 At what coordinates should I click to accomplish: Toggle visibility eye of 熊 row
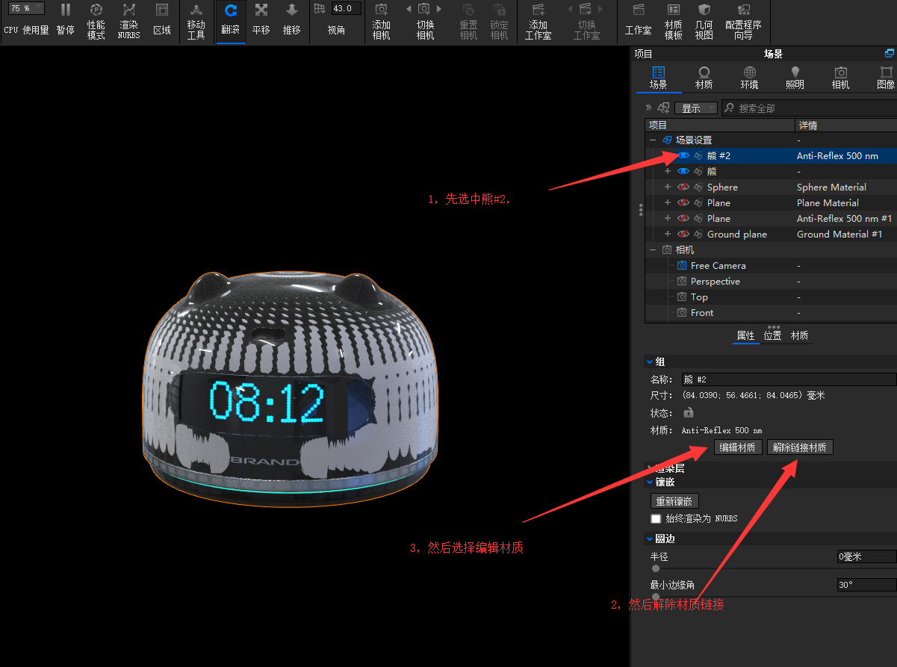coord(683,172)
